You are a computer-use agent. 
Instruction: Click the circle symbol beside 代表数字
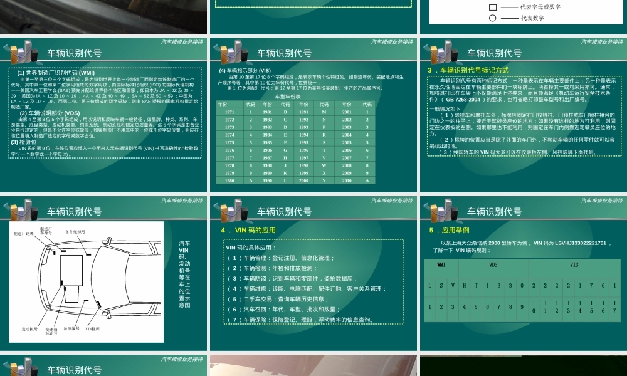pyautogui.click(x=493, y=18)
